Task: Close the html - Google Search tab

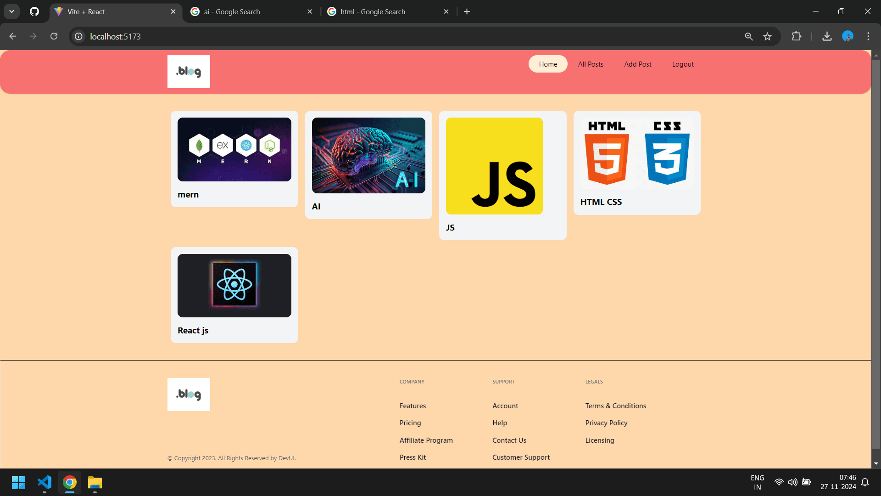Action: coord(446,11)
